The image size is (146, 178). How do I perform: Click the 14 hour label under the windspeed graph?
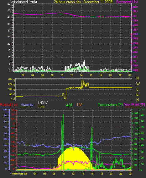[x=81, y=75]
